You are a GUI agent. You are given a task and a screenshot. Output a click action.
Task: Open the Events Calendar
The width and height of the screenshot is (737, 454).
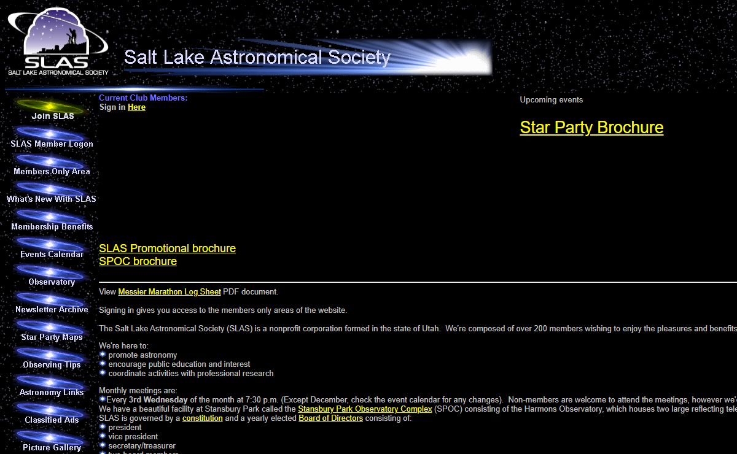pos(52,248)
